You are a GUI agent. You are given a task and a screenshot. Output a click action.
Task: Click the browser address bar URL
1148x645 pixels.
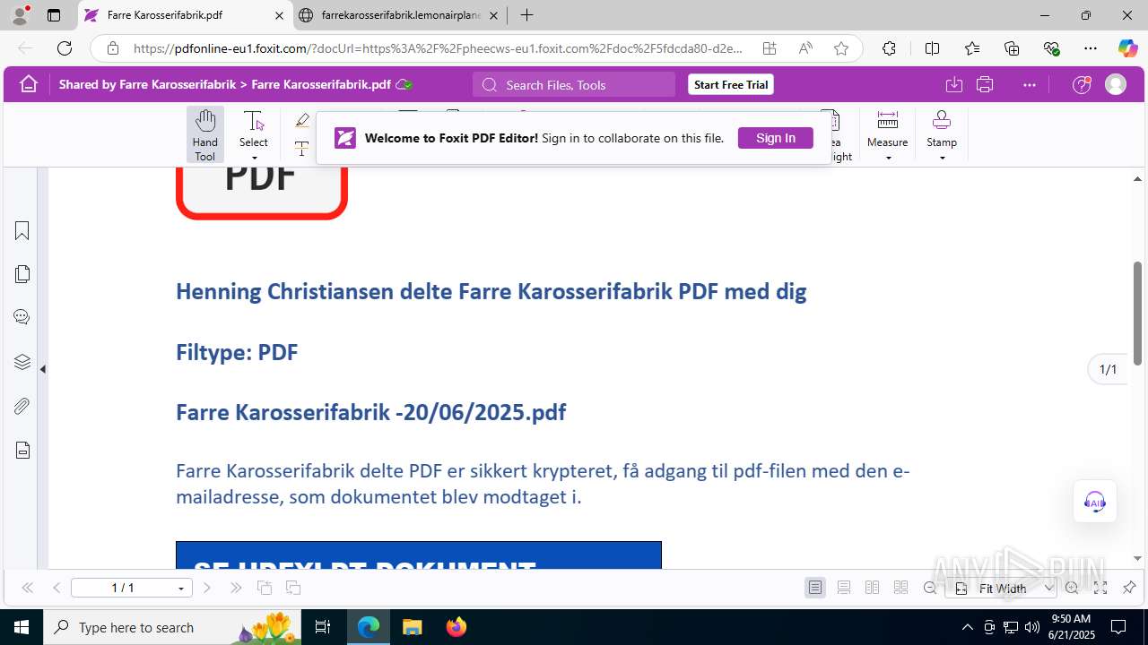coord(438,48)
